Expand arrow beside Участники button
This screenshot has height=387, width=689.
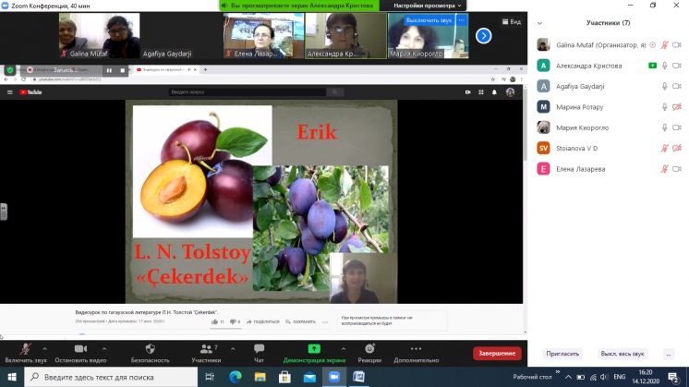(x=233, y=349)
